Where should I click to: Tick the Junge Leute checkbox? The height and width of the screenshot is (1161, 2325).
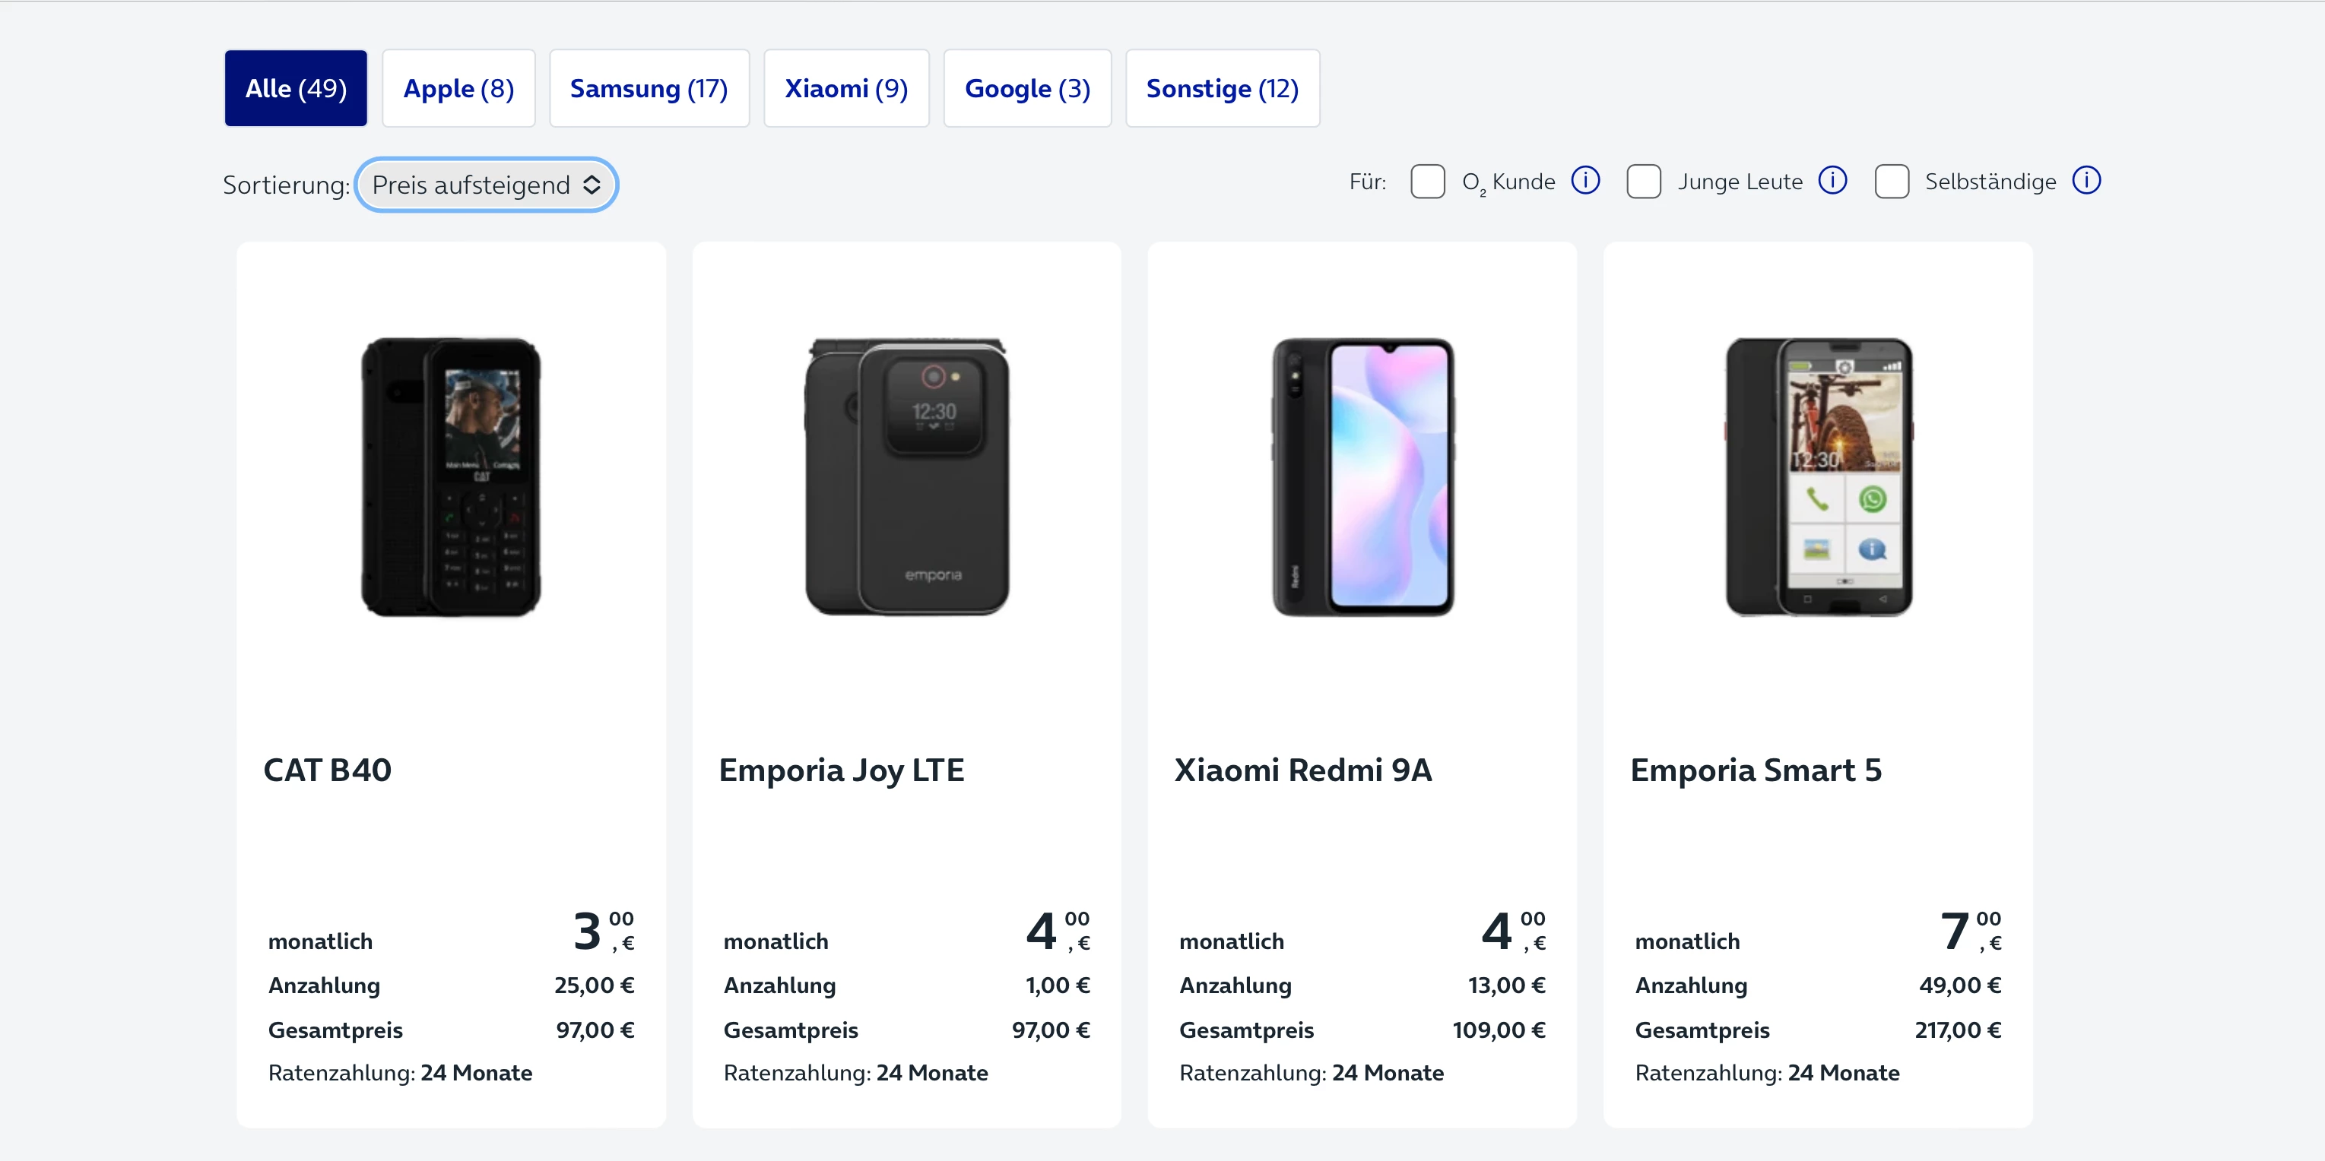pyautogui.click(x=1644, y=182)
